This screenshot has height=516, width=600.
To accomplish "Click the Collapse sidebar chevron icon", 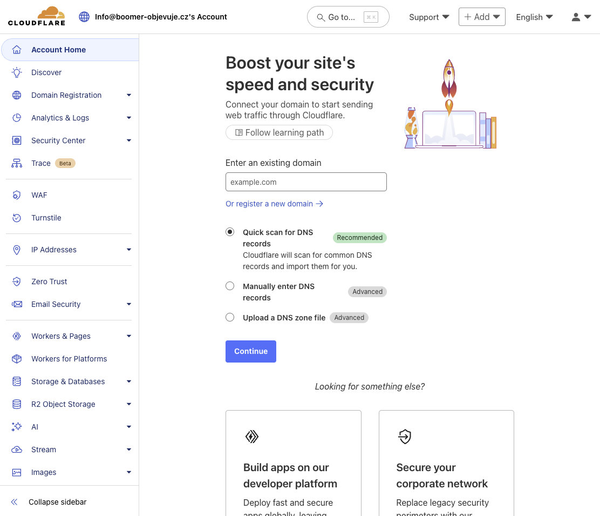I will (x=14, y=502).
